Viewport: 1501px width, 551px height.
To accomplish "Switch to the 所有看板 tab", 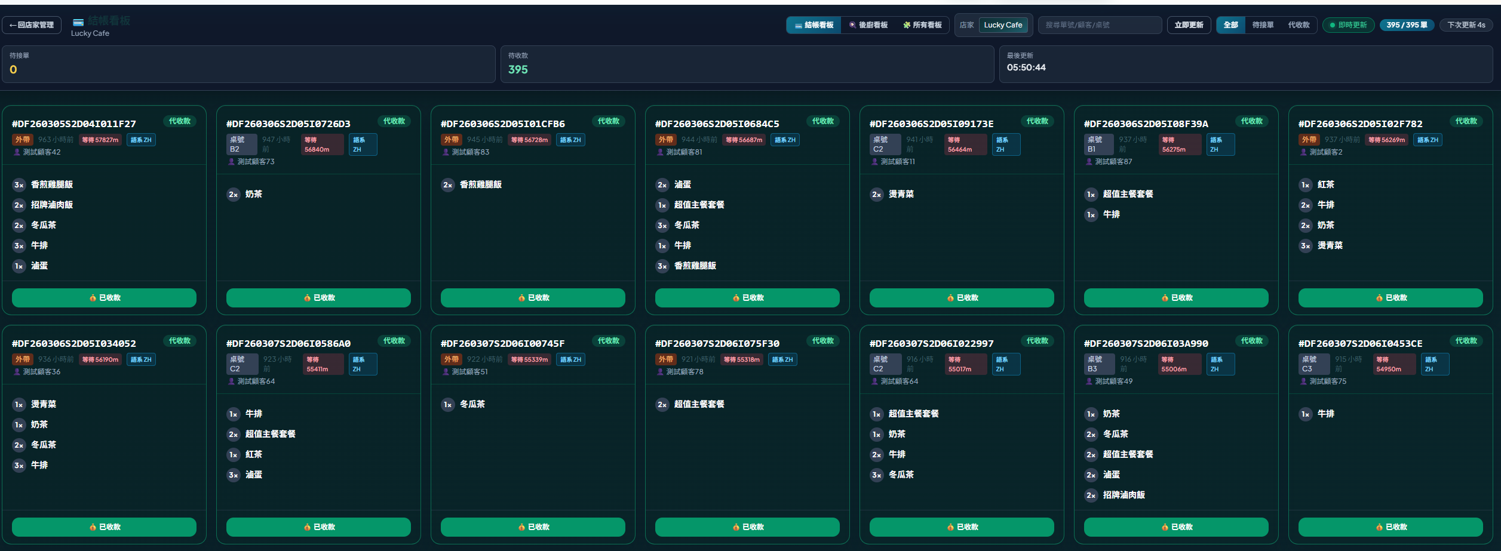I will click(923, 25).
